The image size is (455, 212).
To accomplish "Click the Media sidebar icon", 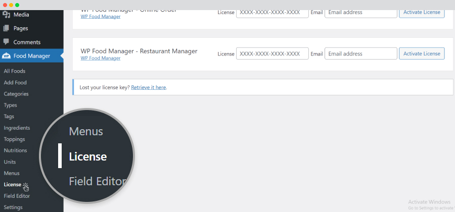I will (6, 14).
